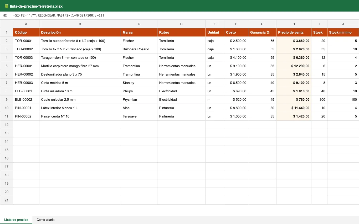This screenshot has height=224, width=359.
Task: Select sale price $ 760,00
Action: coord(294,100)
